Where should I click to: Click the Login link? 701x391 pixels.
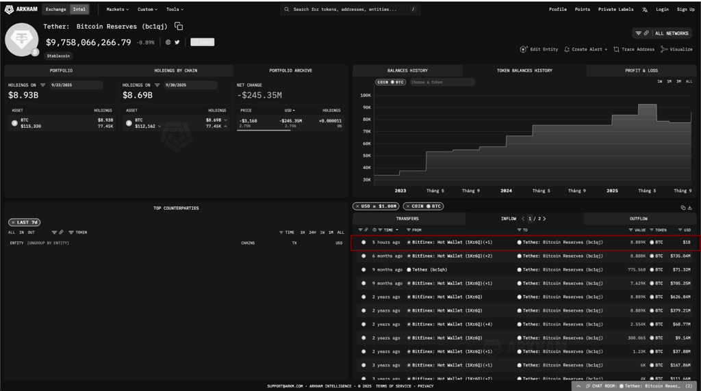point(662,10)
